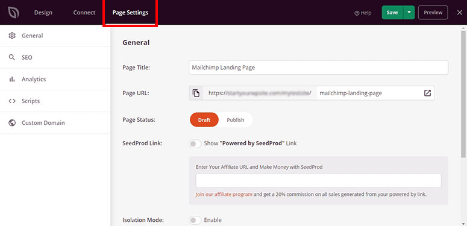Click the SeedProd Link label
This screenshot has height=226, width=467.
[x=142, y=143]
